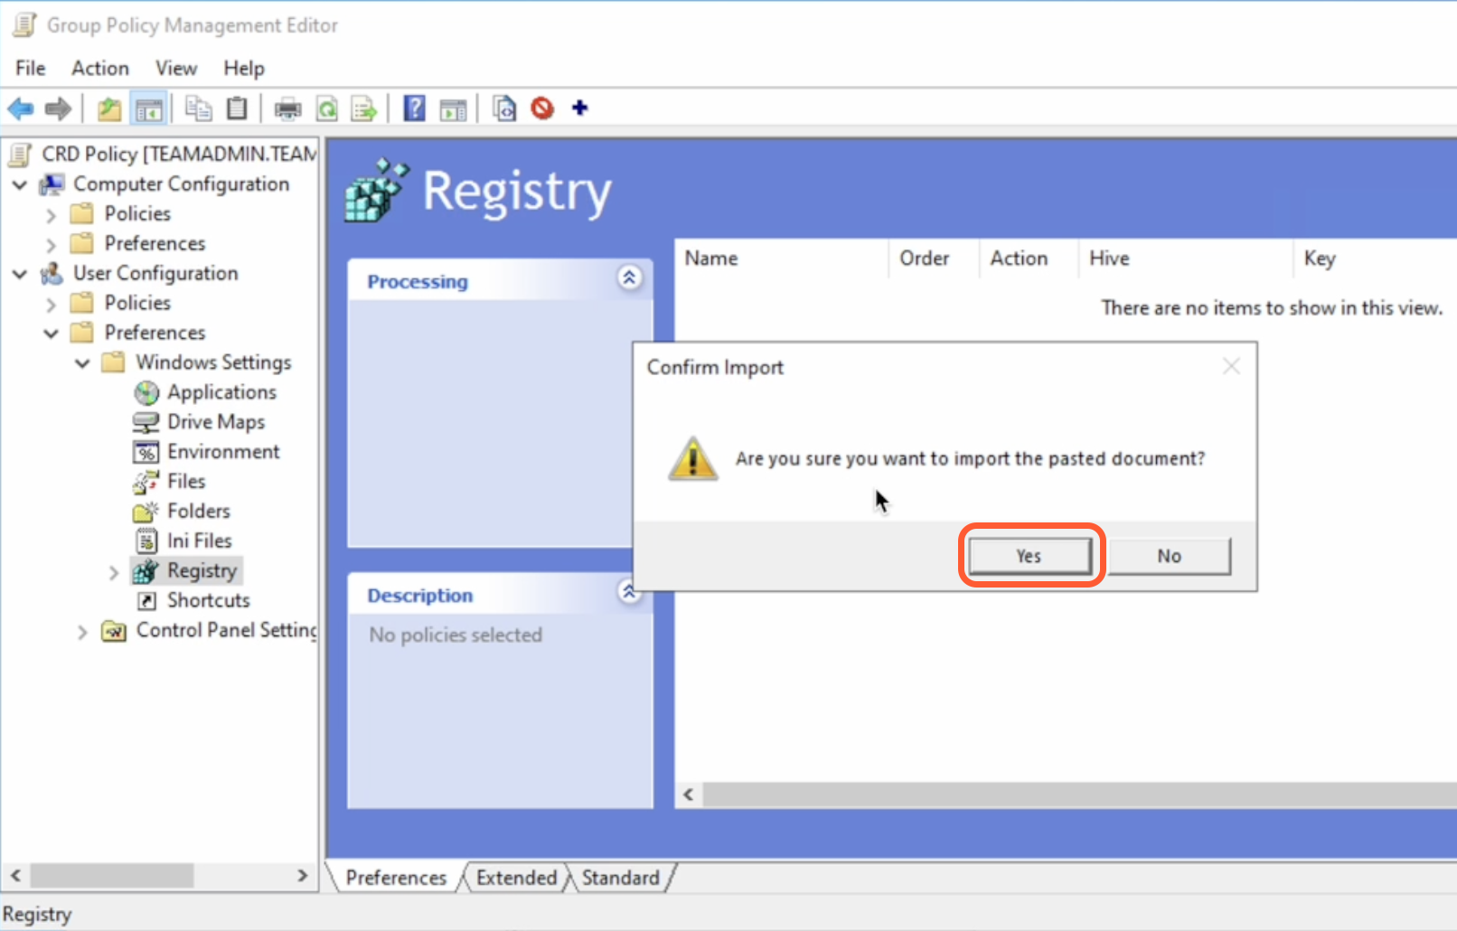
Task: Click the blue Back arrow toolbar icon
Action: 21,109
